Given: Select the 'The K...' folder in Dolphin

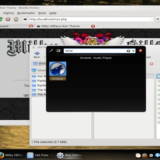Looking at the screenshot, I should pyautogui.click(x=39, y=95).
